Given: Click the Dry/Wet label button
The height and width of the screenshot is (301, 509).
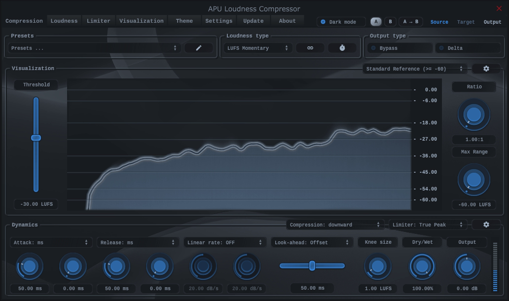Looking at the screenshot, I should [x=422, y=242].
